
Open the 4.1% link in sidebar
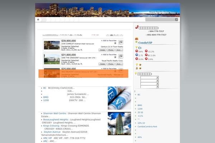140,116
